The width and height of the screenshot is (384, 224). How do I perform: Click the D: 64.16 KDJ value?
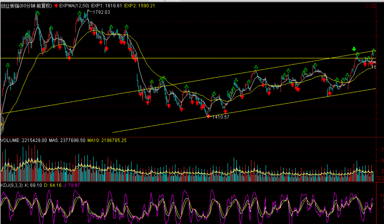coord(53,185)
